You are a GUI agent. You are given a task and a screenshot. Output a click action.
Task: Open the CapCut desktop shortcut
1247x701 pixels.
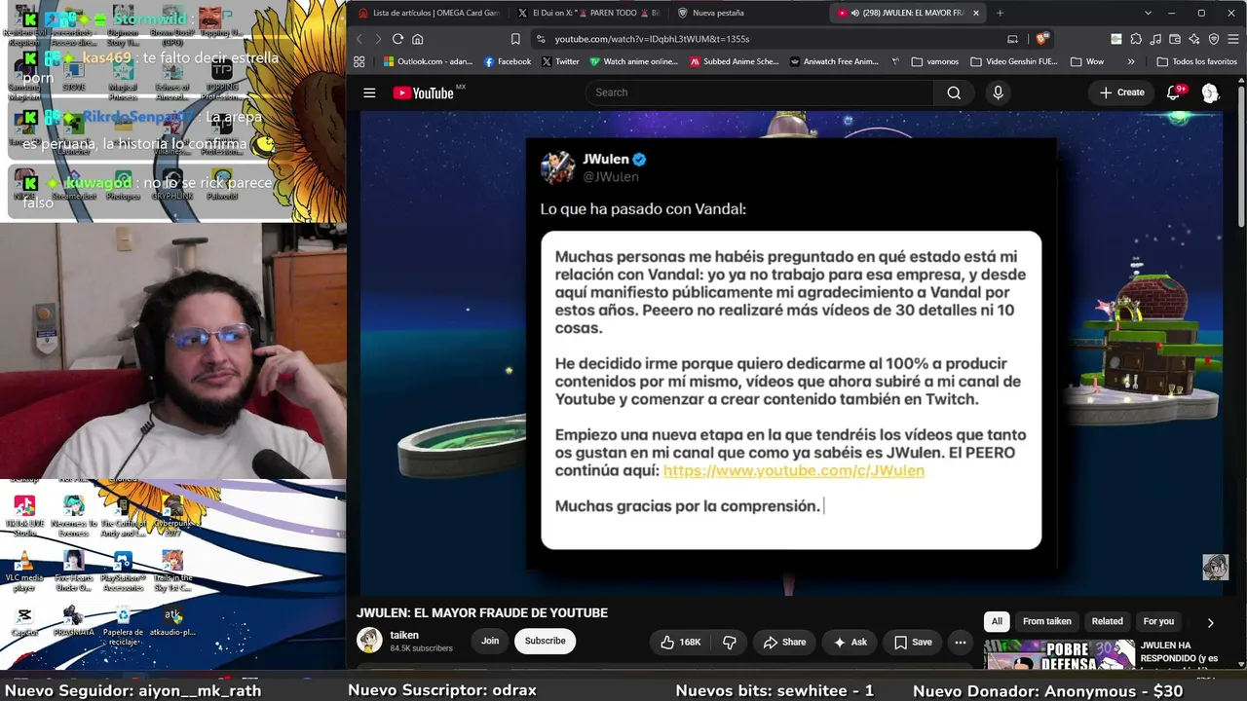click(24, 621)
